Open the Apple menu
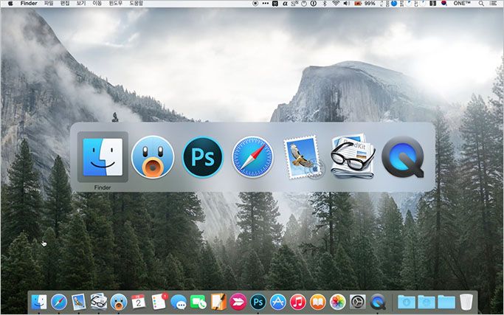This screenshot has width=504, height=315. pyautogui.click(x=10, y=3)
